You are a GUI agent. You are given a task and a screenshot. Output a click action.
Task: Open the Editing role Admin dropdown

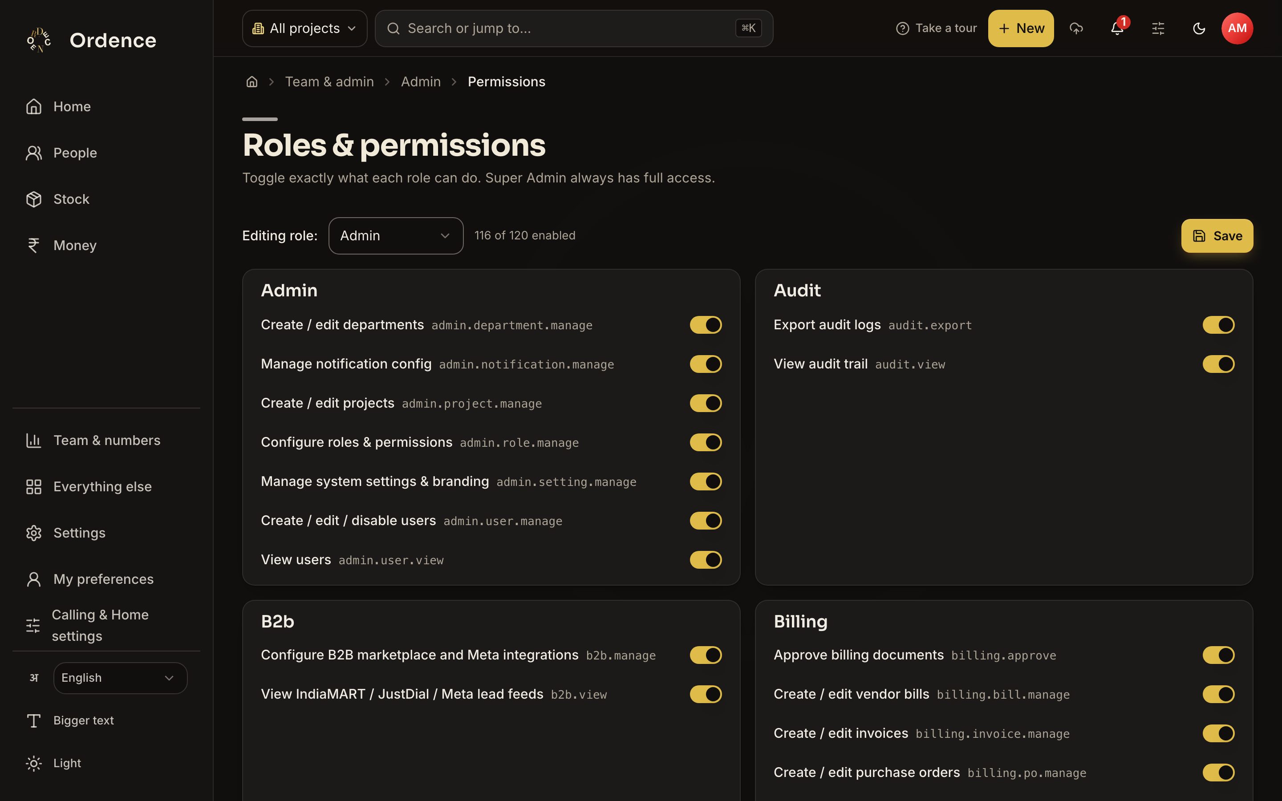396,236
